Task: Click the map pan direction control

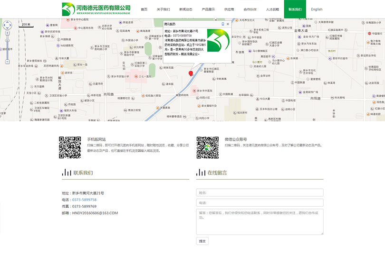Action: [x=7, y=25]
